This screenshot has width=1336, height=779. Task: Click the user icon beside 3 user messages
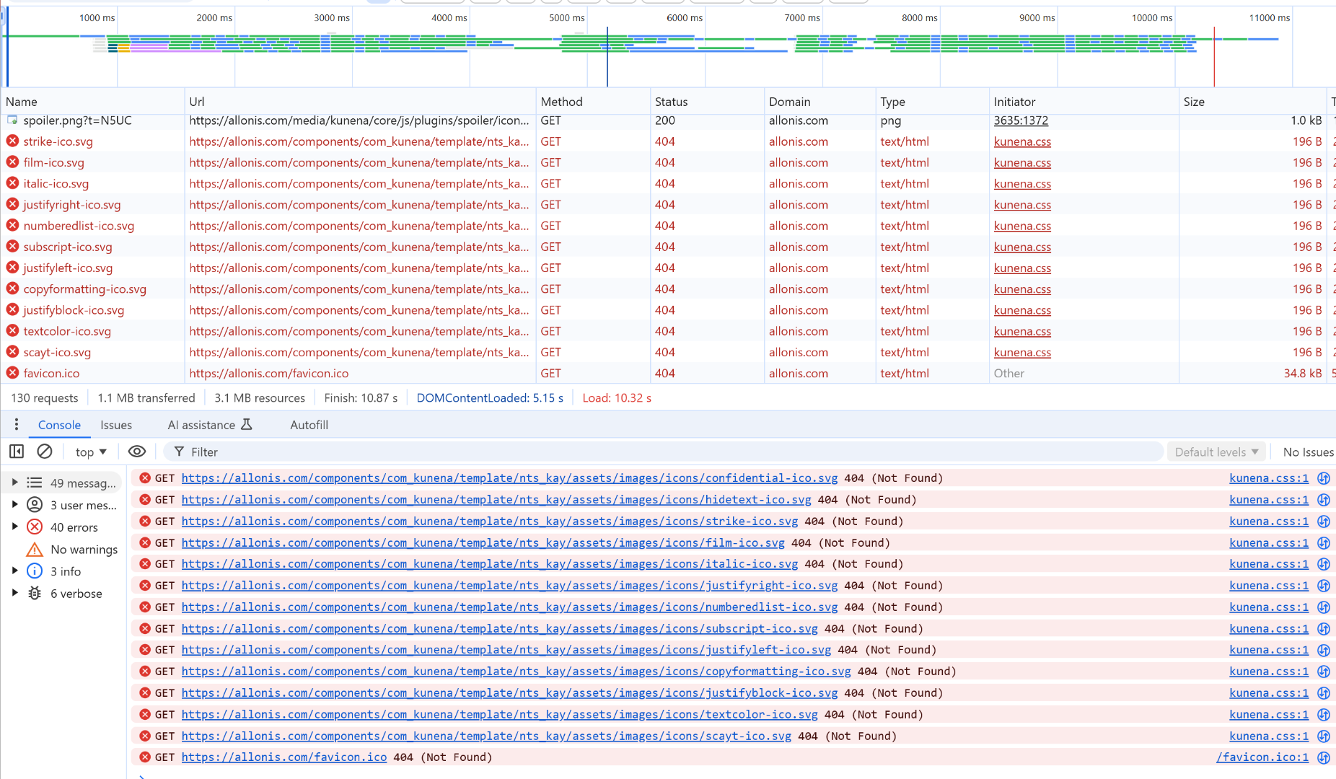[x=35, y=505]
